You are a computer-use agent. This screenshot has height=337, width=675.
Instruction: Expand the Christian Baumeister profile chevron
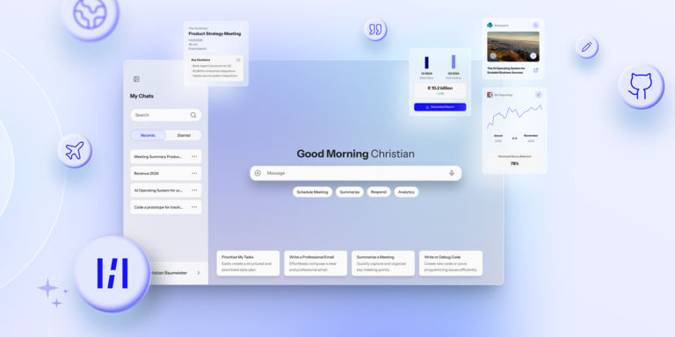point(199,273)
